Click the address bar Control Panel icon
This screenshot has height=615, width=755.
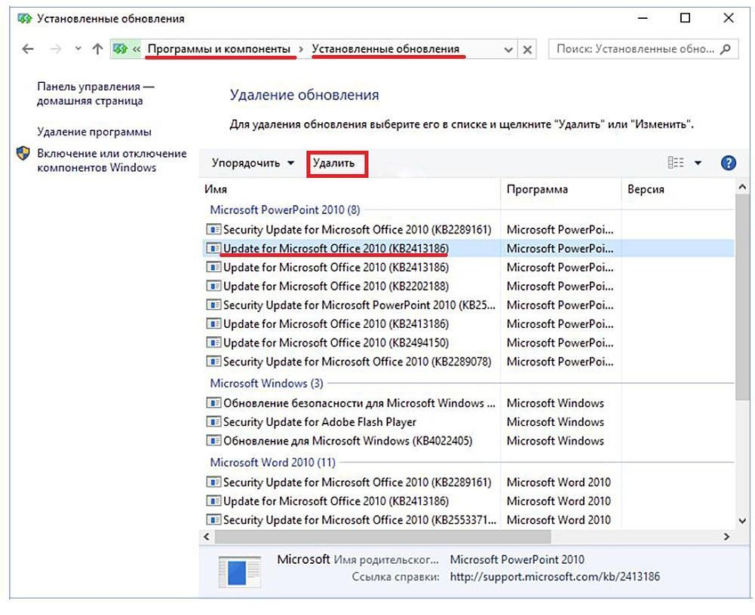click(x=121, y=48)
